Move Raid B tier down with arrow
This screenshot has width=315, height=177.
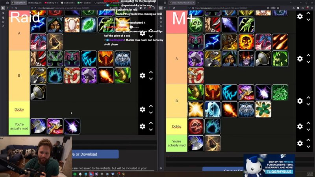[151, 79]
